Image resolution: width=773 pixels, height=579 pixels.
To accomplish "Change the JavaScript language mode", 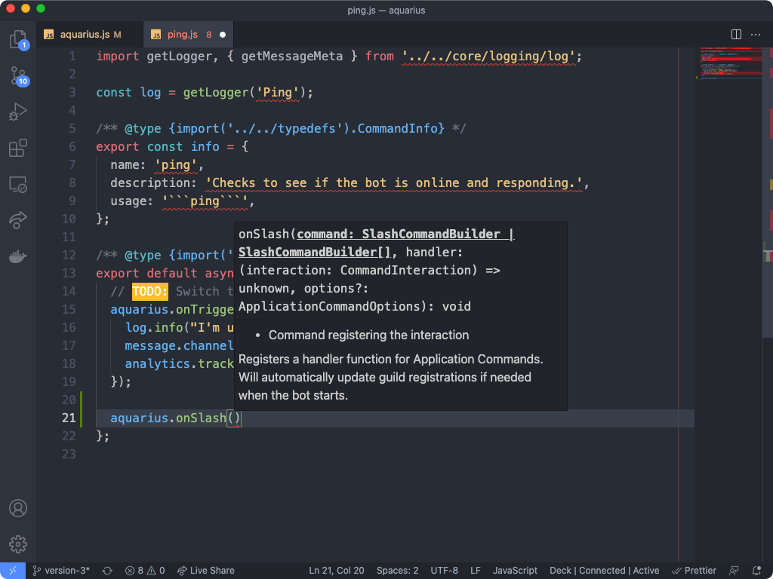I will coord(515,571).
